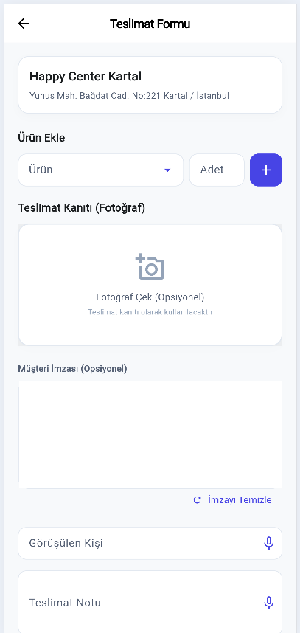Viewport: 300px width, 633px height.
Task: Click the plus button to add product
Action: pos(266,170)
